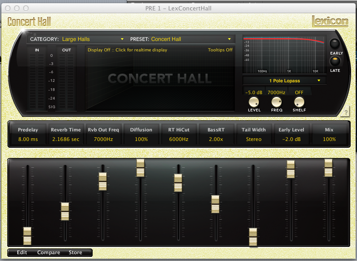Click Display Off to enable realtime display
This screenshot has width=357, height=261.
point(127,50)
